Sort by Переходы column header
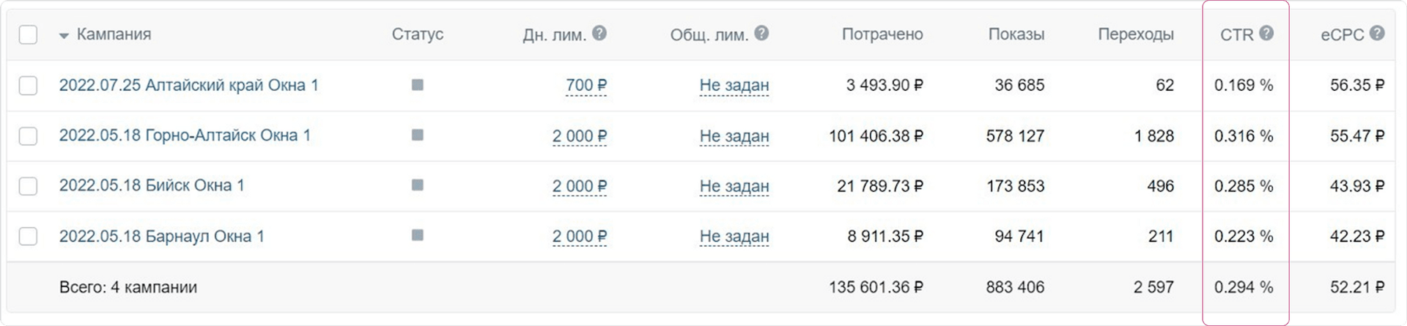The image size is (1407, 326). [1135, 34]
